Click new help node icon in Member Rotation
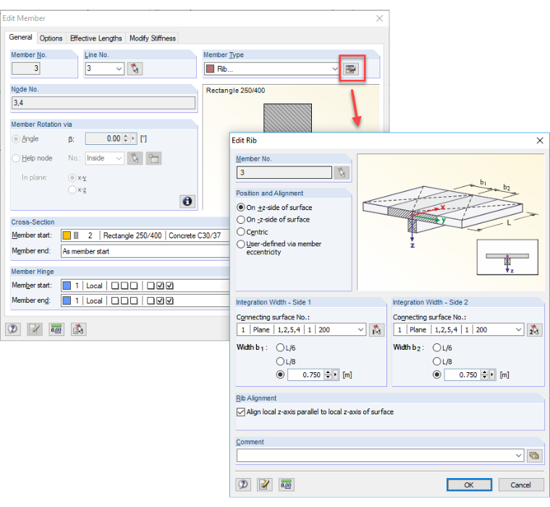Viewport: 550px width, 507px height. pyautogui.click(x=153, y=159)
